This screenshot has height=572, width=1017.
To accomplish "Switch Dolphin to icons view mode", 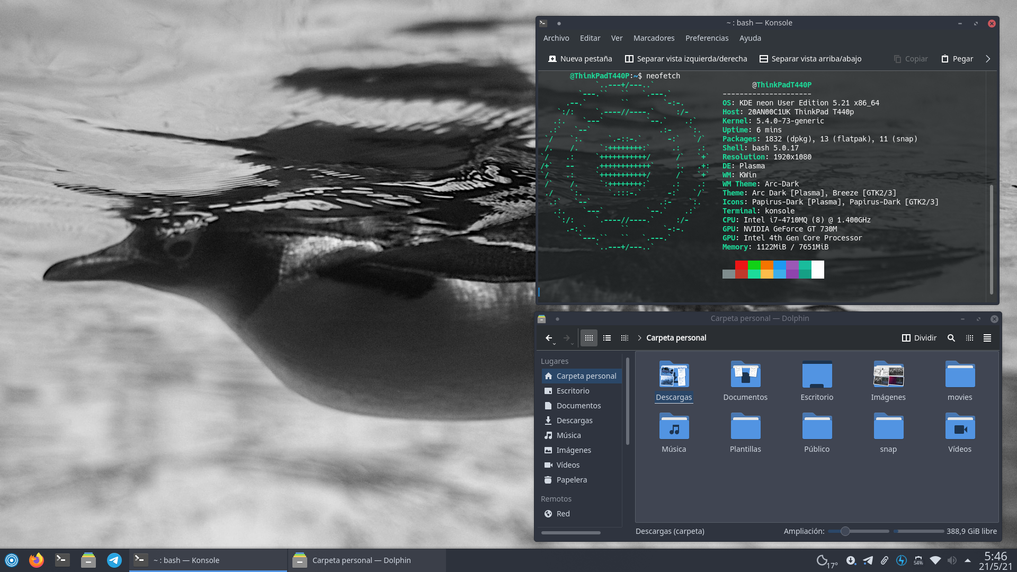I will pos(589,338).
